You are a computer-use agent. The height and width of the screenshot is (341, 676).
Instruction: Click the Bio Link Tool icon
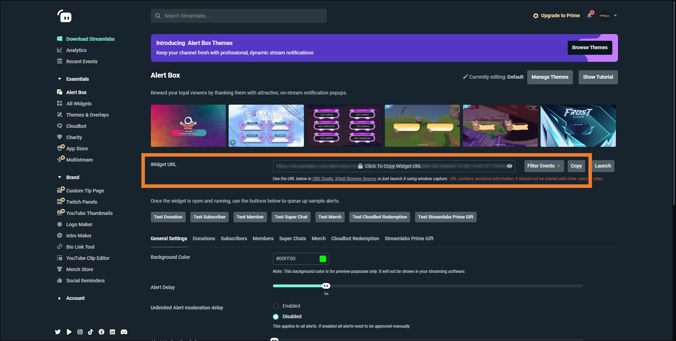[x=60, y=247]
